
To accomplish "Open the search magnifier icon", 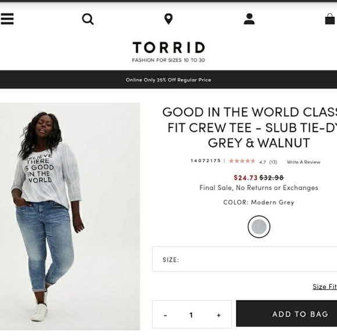I will tap(88, 19).
